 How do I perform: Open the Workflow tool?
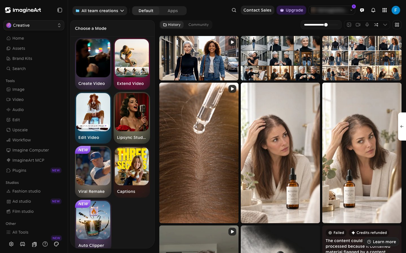[34, 140]
